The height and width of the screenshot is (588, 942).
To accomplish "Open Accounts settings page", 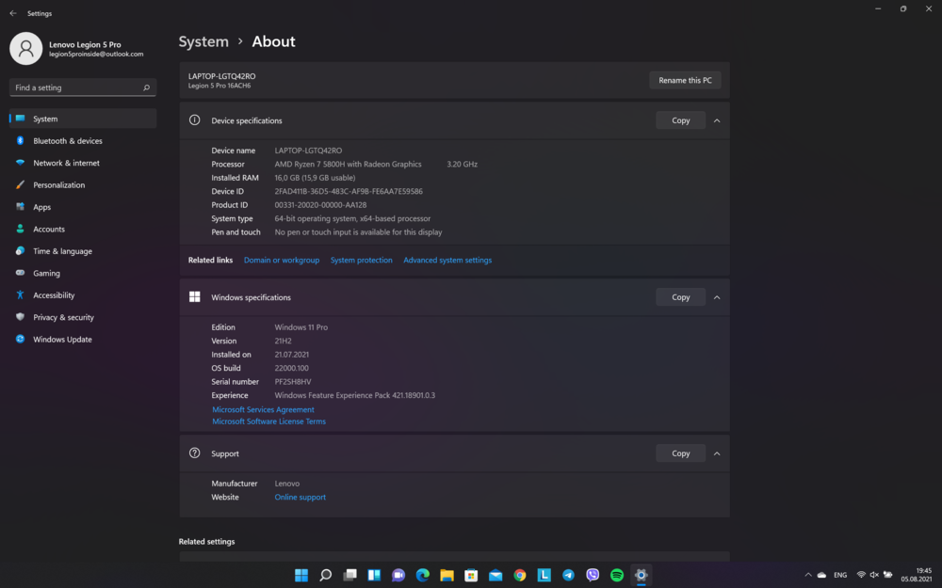I will click(x=83, y=230).
